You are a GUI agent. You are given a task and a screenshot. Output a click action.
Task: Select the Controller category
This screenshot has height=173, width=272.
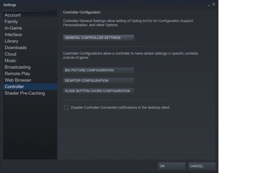(30, 86)
